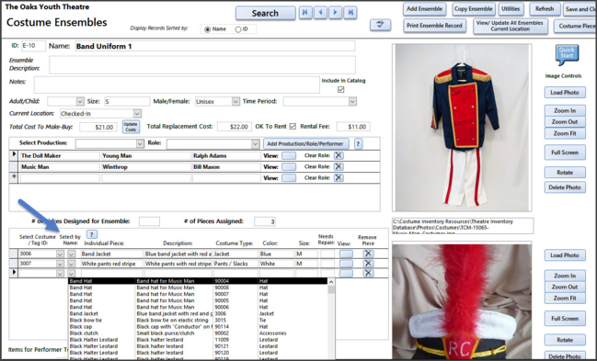Click the Ensemble Description field
The height and width of the screenshot is (361, 597).
202,64
